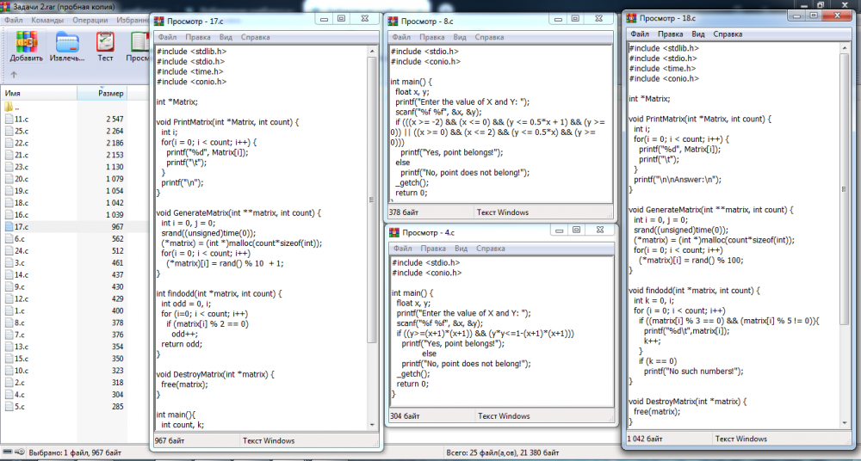Sort the file list by Размер column
Image resolution: width=861 pixels, height=461 pixels.
110,93
